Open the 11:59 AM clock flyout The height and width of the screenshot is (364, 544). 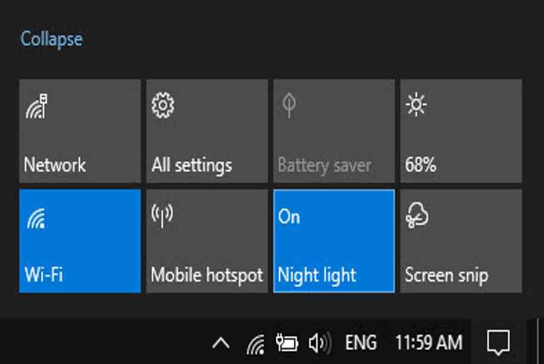coord(429,343)
